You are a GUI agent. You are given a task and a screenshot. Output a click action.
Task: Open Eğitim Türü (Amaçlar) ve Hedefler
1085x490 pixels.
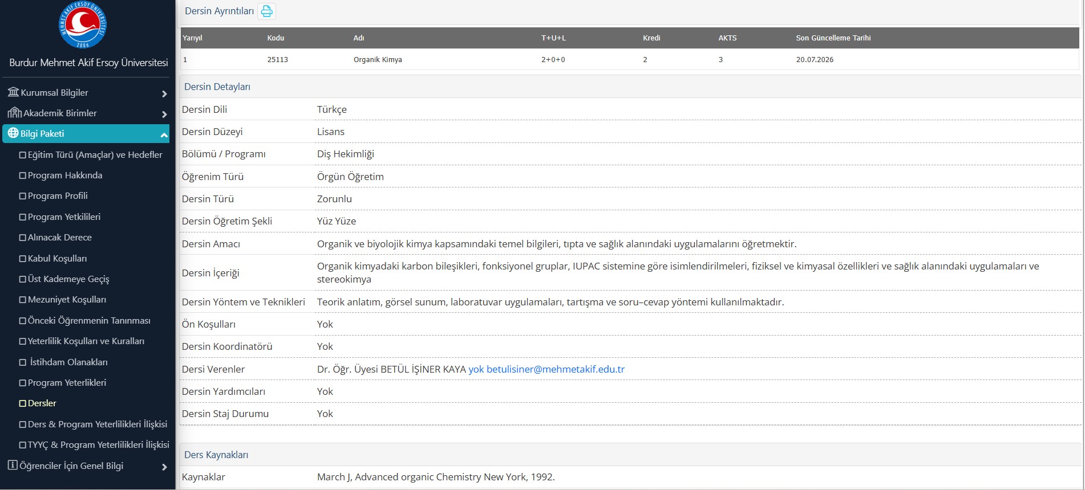coord(95,154)
